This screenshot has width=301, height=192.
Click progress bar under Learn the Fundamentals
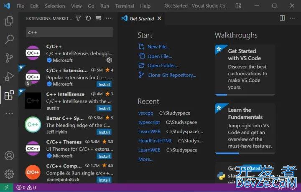[x=245, y=153]
